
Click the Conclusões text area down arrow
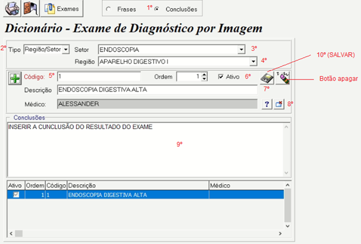pos(286,173)
